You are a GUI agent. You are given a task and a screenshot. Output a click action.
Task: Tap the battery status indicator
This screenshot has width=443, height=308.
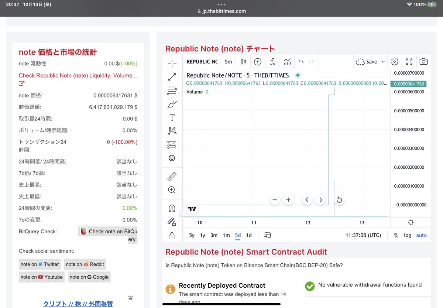(433, 4)
